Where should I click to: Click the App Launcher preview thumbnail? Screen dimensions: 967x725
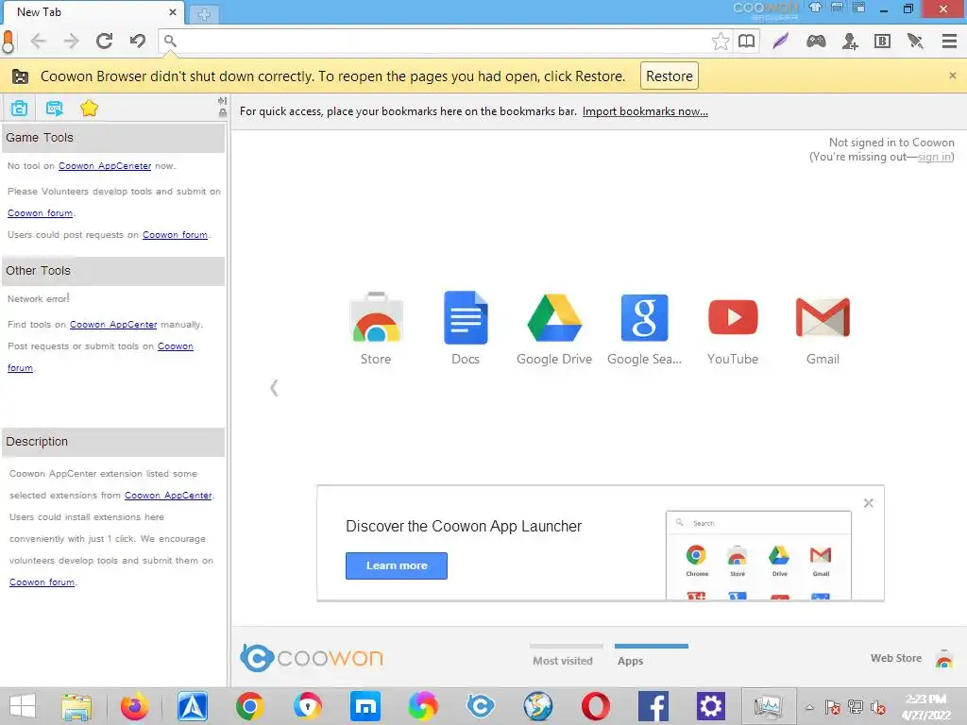point(758,555)
